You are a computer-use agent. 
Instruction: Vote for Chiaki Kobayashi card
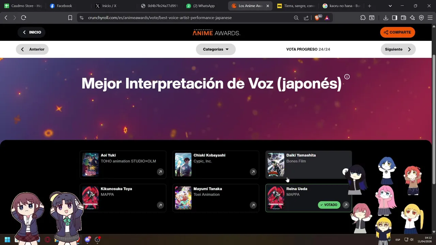click(216, 165)
